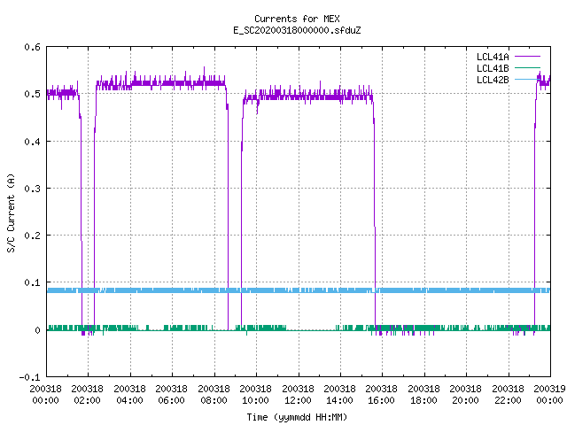Click the 200318 06:00 x-axis tick label

click(171, 395)
